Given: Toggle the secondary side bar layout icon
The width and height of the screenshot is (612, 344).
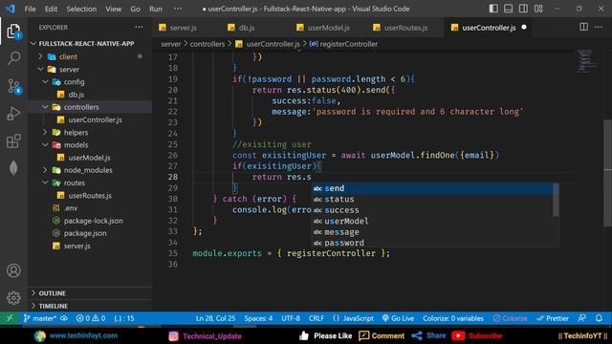Looking at the screenshot, I should (x=523, y=9).
